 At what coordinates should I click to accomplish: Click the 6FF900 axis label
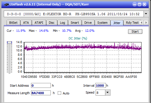pyautogui.click(x=94, y=77)
